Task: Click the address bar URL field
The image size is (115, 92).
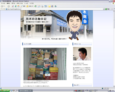Action: coord(55,9)
